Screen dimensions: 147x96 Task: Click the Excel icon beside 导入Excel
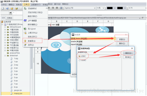[x=25, y=29]
